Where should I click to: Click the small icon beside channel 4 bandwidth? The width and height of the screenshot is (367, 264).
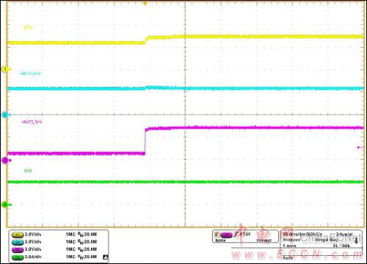pyautogui.click(x=106, y=257)
